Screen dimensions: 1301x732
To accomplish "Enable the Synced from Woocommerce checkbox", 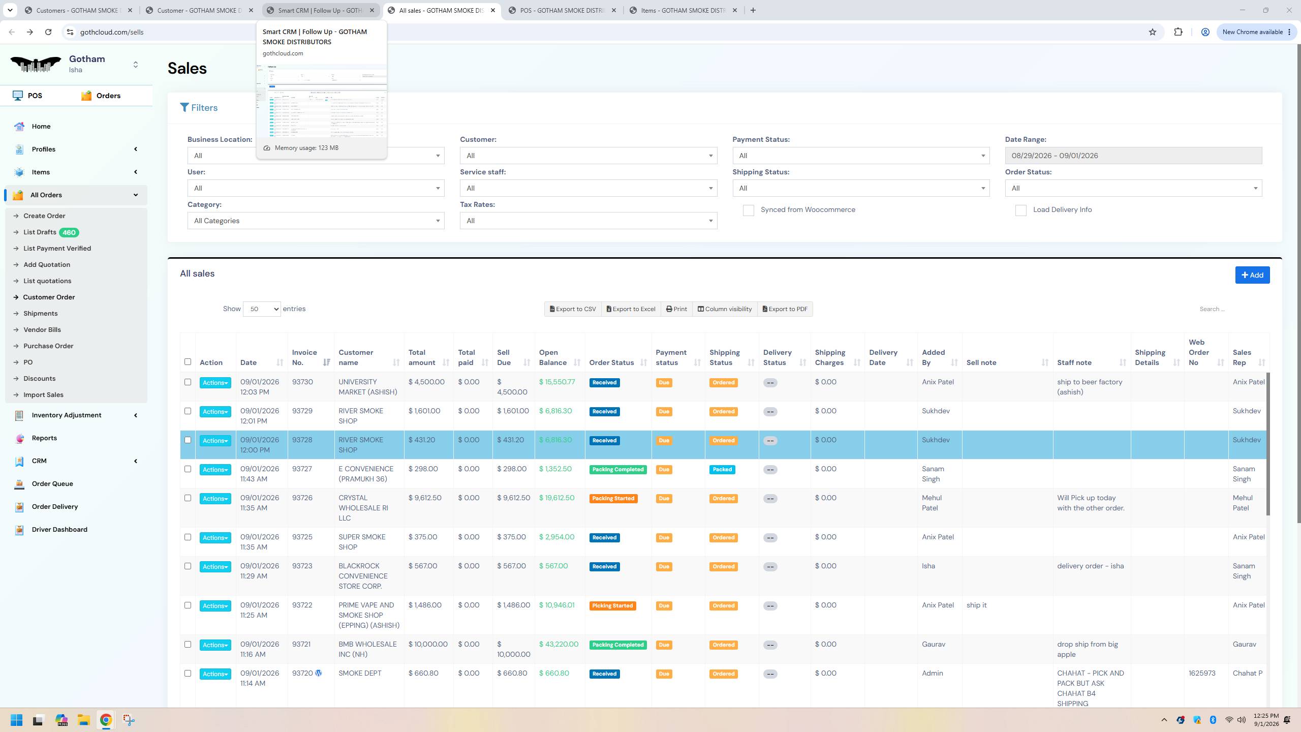I will click(x=748, y=210).
